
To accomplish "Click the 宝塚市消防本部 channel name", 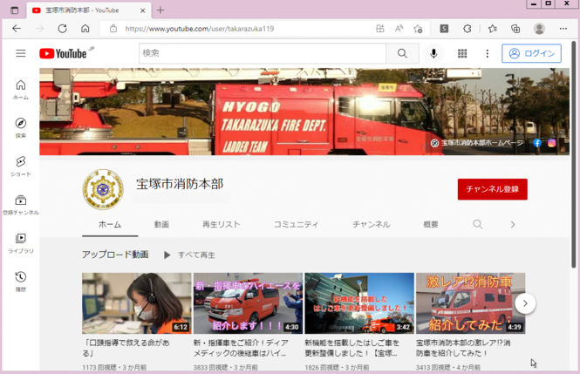I will click(180, 184).
